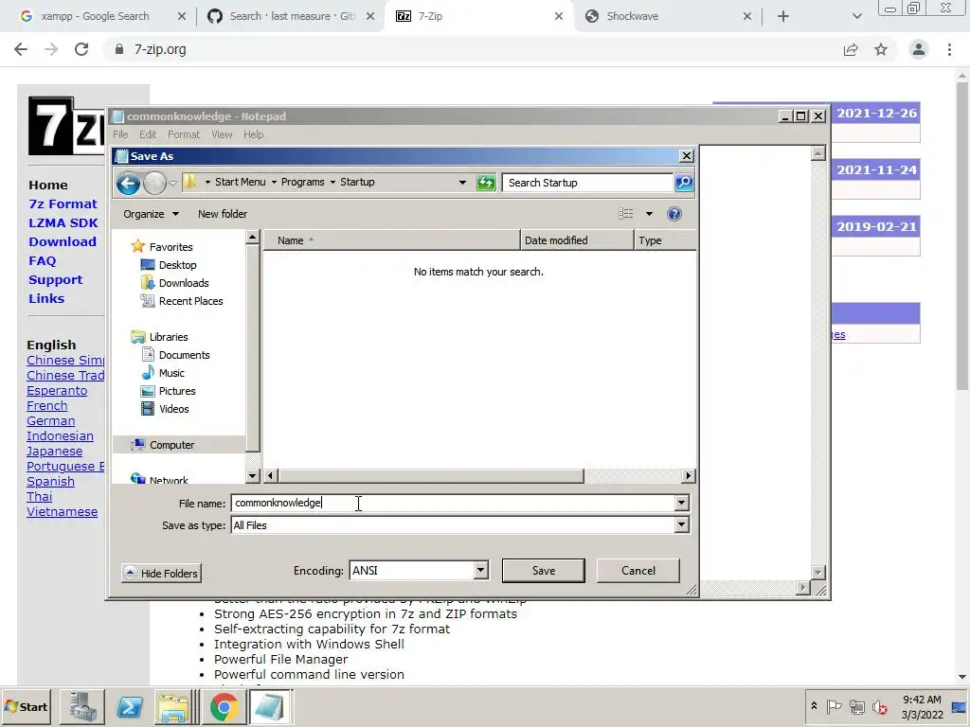This screenshot has height=727, width=970.
Task: Select Network in navigation pane
Action: (x=169, y=479)
